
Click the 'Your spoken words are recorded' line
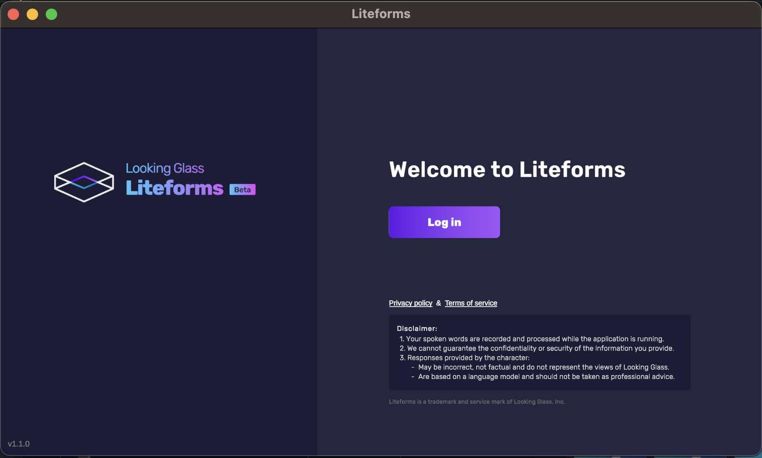(x=531, y=339)
